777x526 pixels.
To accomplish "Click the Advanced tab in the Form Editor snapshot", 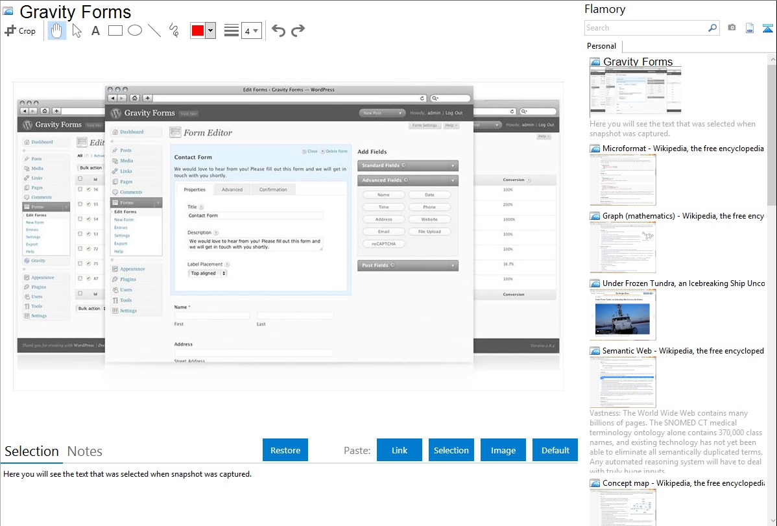I will [232, 189].
